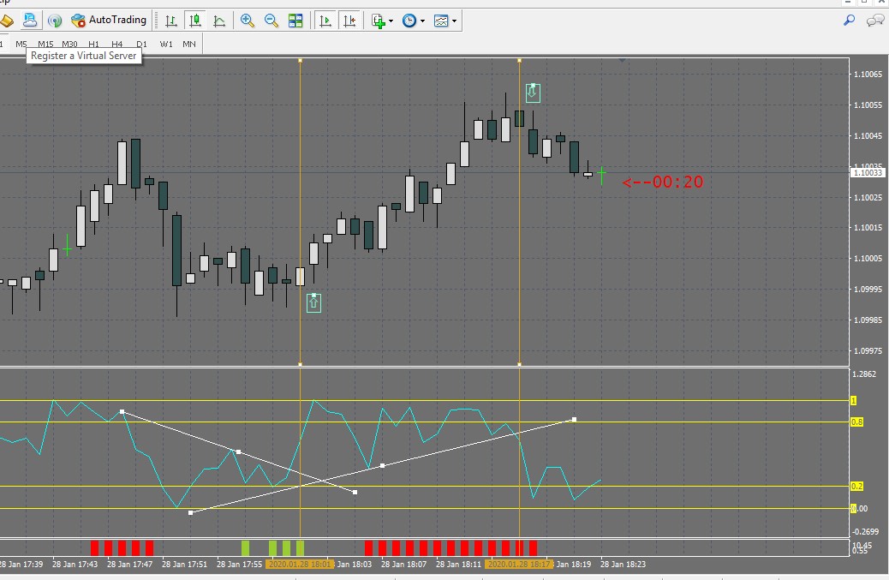This screenshot has height=580, width=889.
Task: Select the vertical line at 18:17
Action: [519, 212]
